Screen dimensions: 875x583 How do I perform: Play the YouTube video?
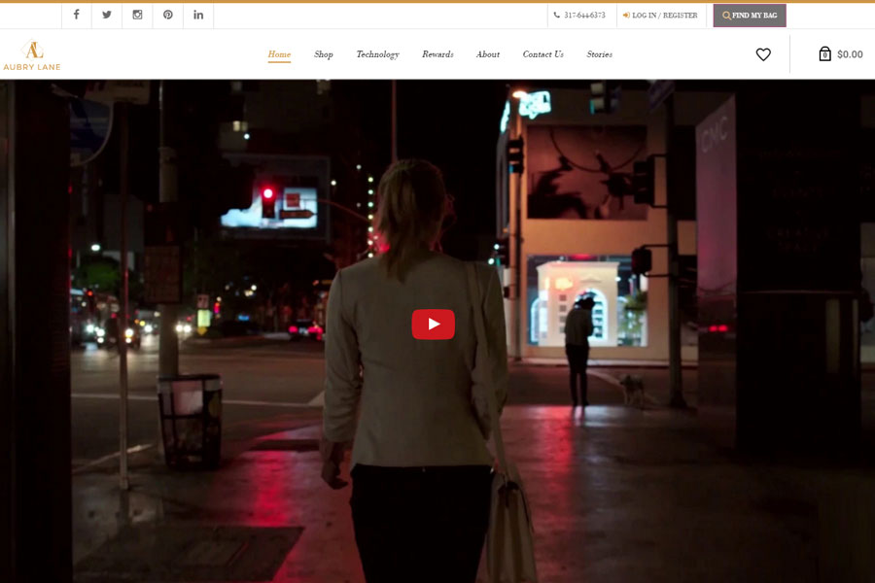click(x=433, y=325)
